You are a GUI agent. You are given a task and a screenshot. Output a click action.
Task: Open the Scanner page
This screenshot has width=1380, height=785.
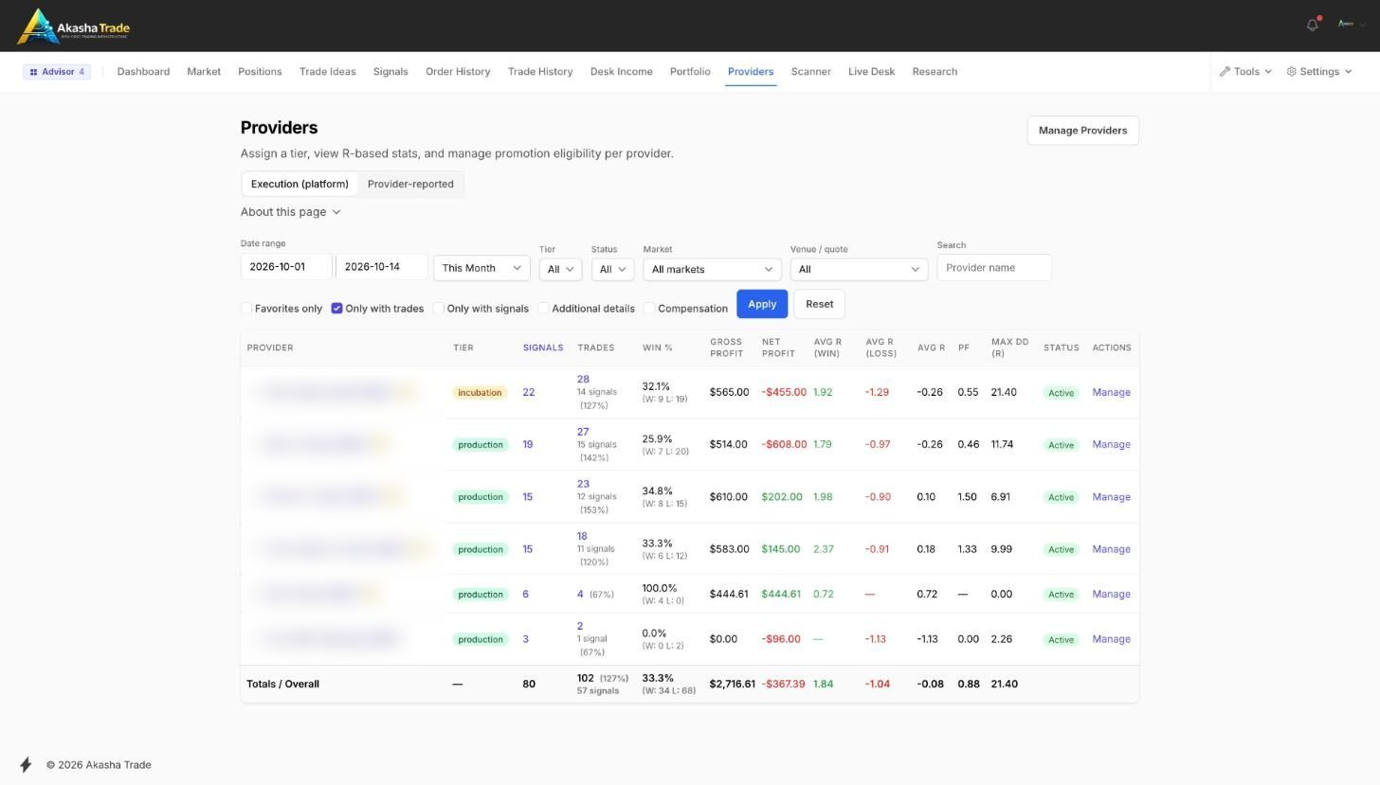(810, 72)
